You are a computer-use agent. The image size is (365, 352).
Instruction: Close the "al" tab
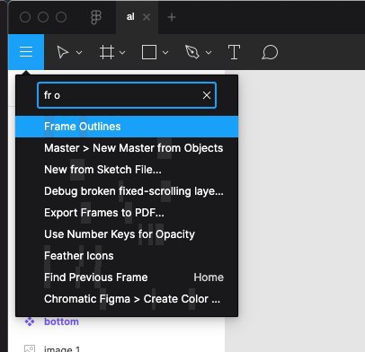tap(147, 17)
